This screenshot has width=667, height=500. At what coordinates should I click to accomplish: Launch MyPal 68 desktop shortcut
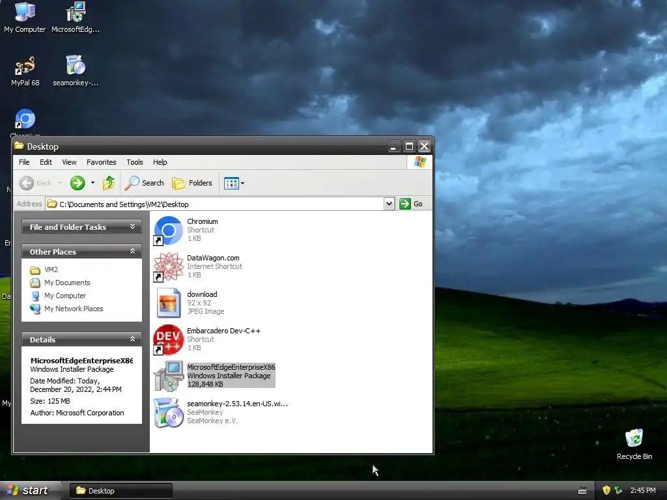[25, 71]
